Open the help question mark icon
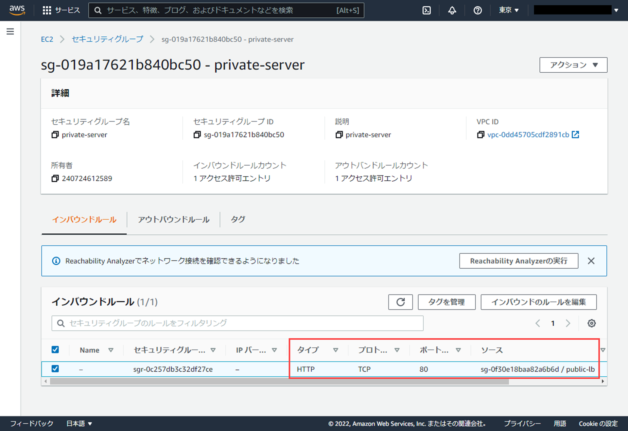This screenshot has height=431, width=628. point(478,10)
